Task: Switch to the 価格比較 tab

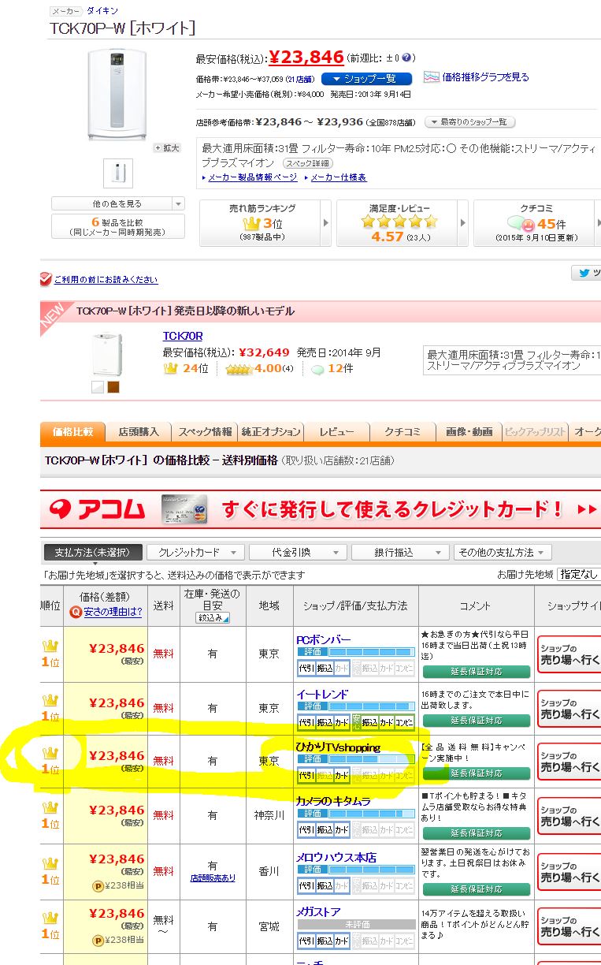Action: 72,432
